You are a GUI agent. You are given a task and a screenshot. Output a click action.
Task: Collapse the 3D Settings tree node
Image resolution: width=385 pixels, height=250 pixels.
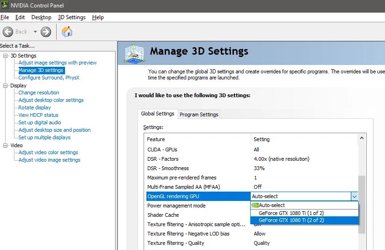pyautogui.click(x=6, y=56)
